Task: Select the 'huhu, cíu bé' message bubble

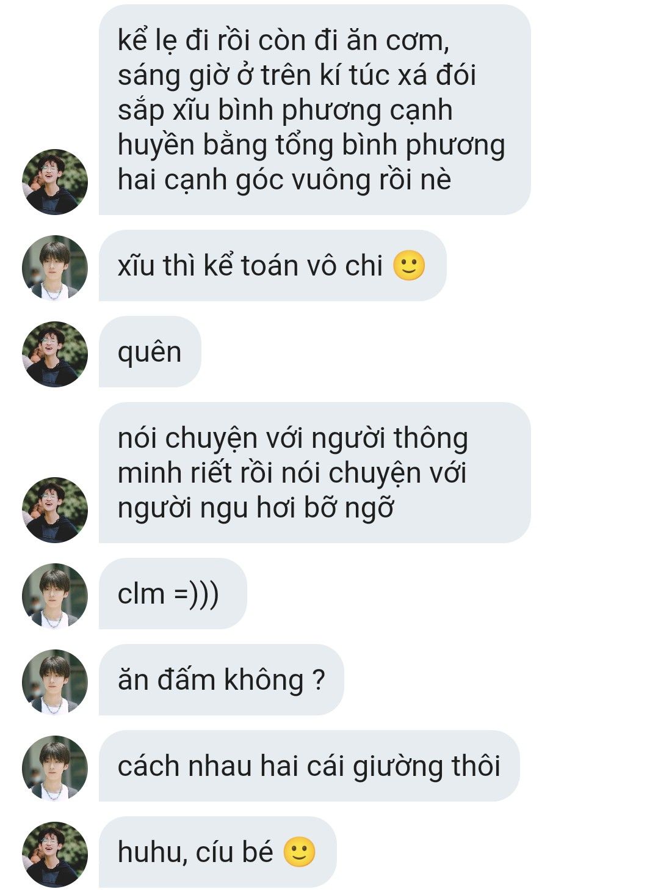Action: 218,852
